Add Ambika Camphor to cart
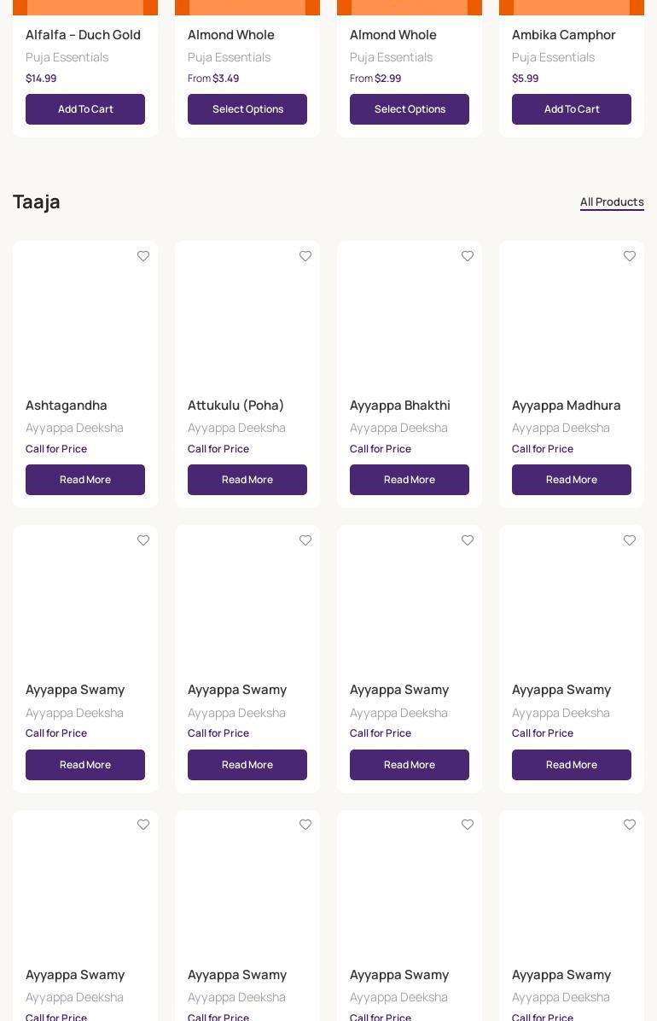This screenshot has height=1021, width=657. point(572,109)
